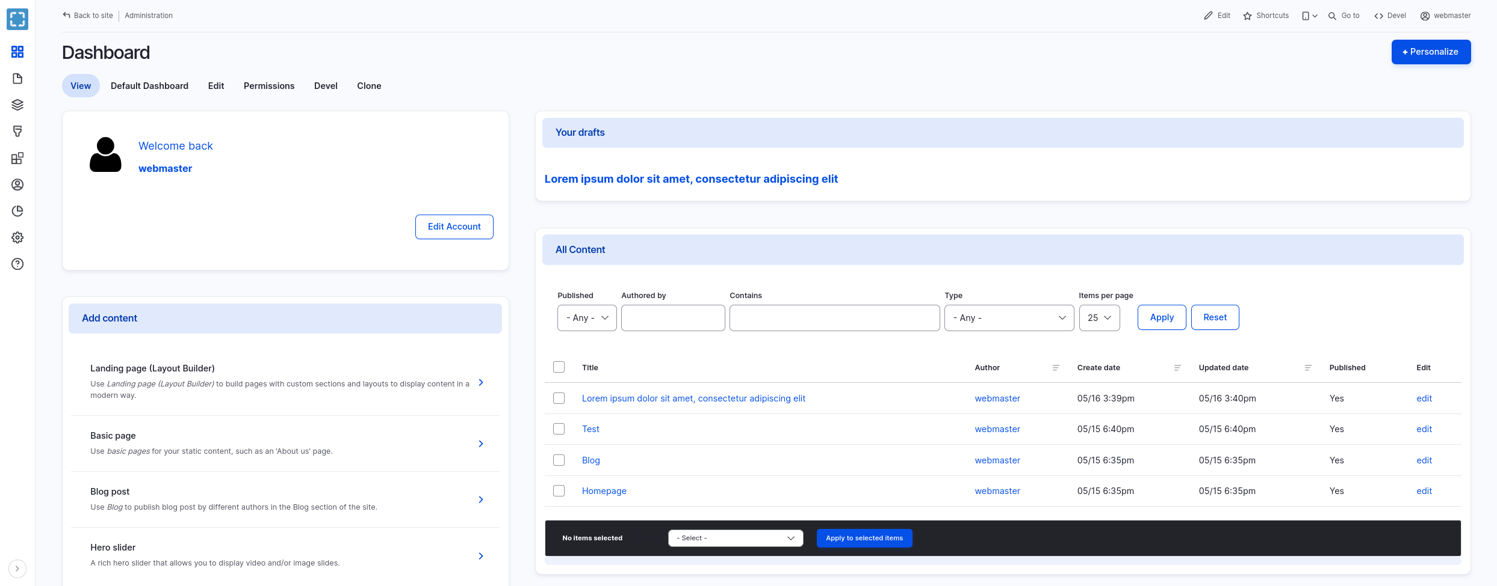Switch to the Default Dashboard tab

(149, 85)
